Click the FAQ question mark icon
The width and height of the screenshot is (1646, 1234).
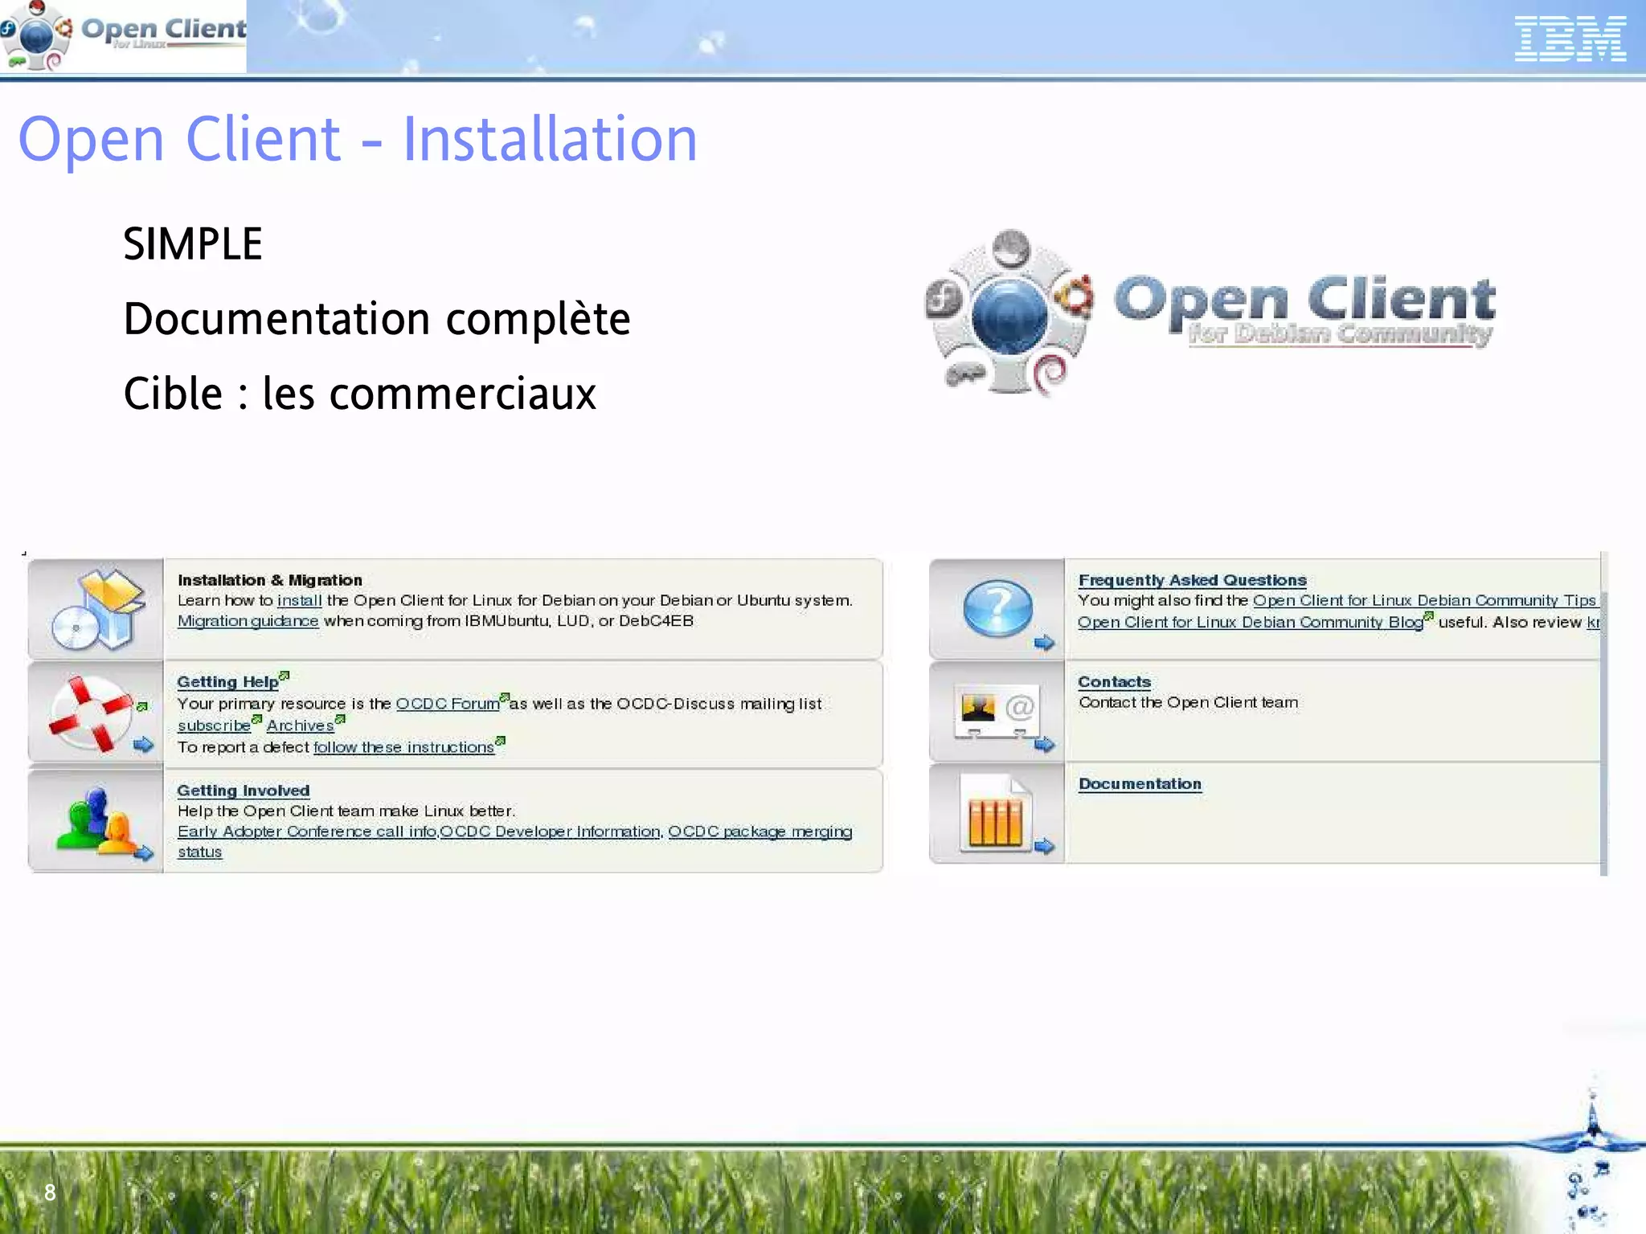[999, 609]
